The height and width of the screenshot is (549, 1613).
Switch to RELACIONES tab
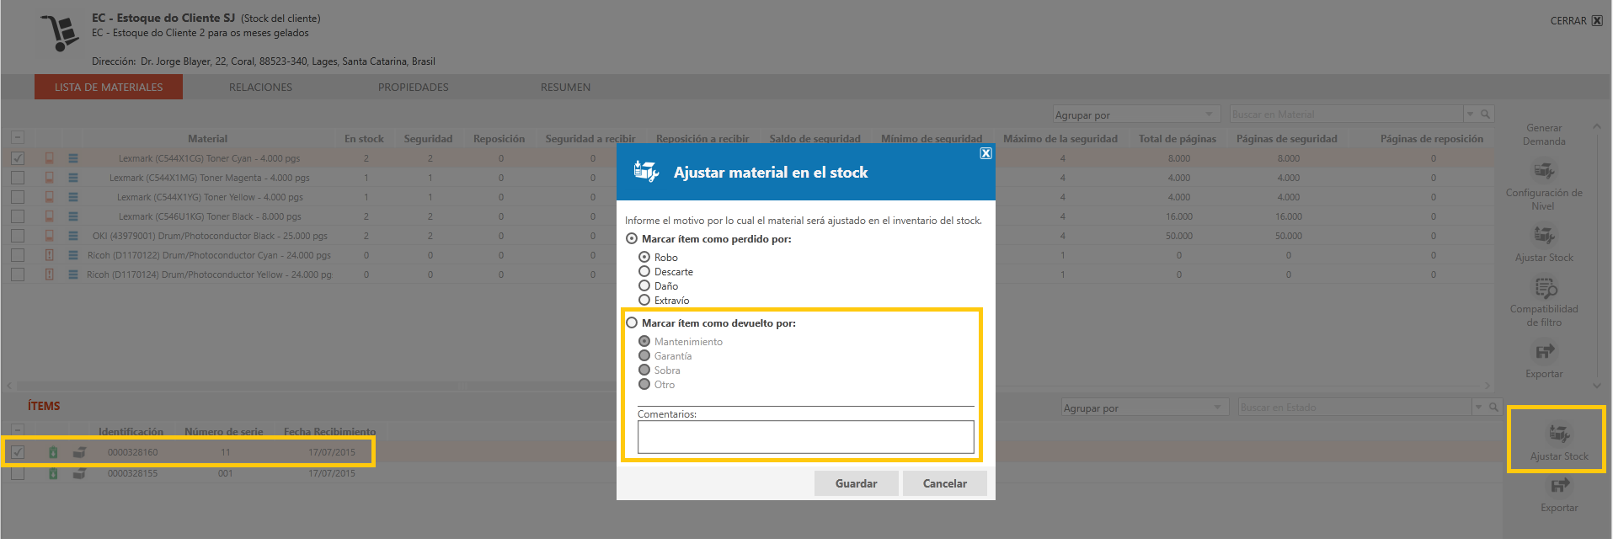(x=260, y=87)
